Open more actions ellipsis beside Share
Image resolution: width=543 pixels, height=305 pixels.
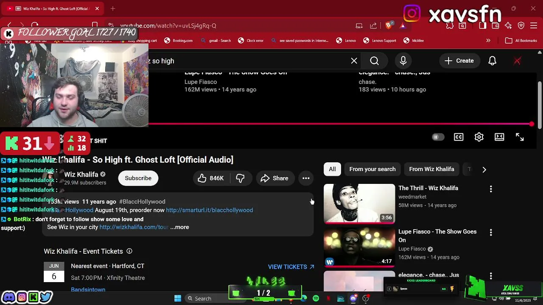(306, 178)
